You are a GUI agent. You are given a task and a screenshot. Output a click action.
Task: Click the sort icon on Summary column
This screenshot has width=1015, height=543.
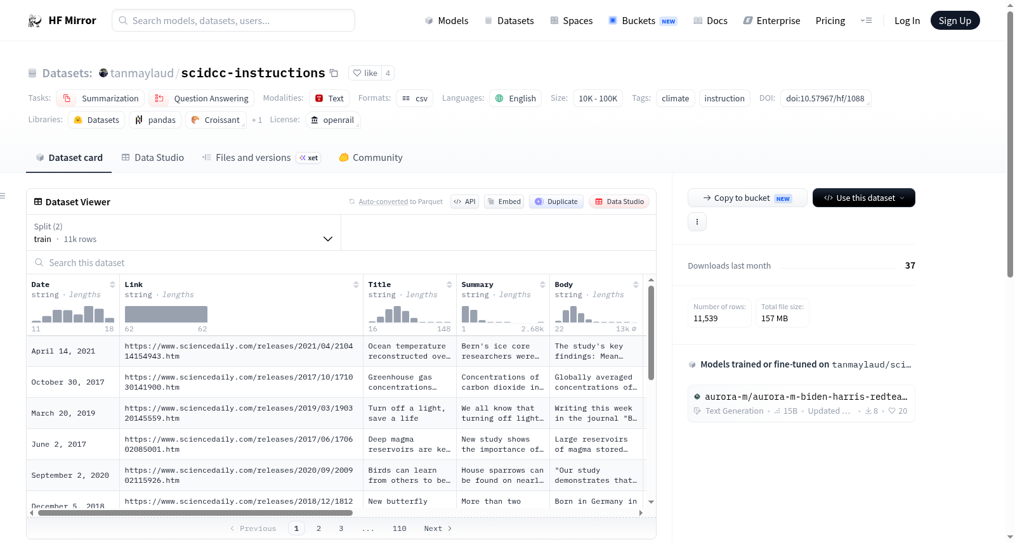pos(542,284)
